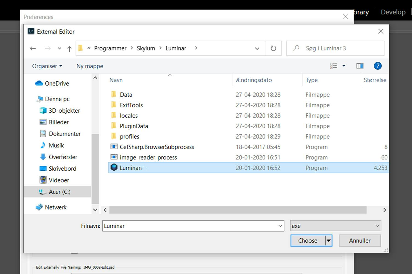Screen dimensions: 412x274
Task: Open Dokumenter in the sidebar
Action: 60,134
